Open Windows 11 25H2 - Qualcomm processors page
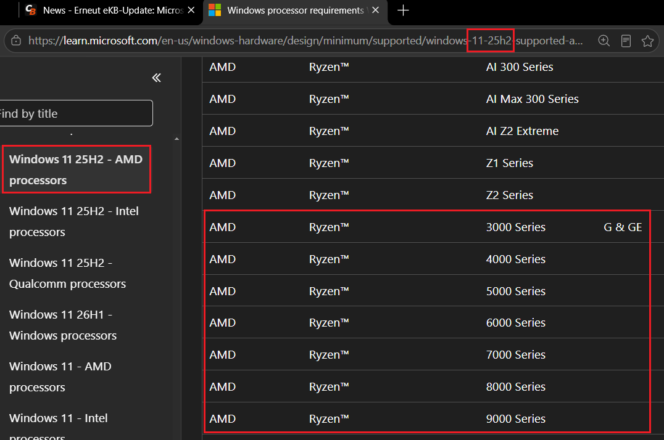 [67, 274]
